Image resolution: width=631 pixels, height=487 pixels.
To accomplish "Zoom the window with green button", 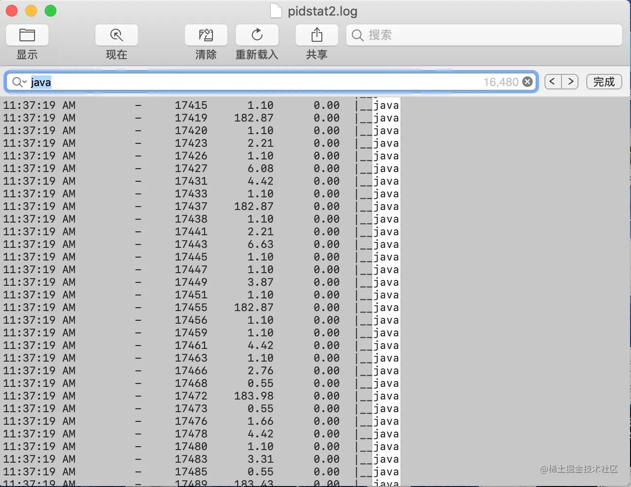I will point(51,11).
